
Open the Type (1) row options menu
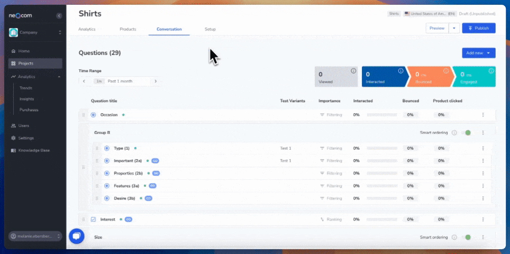483,148
